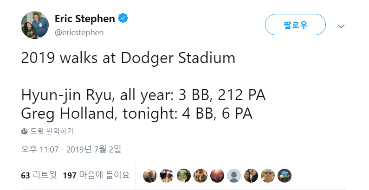Image resolution: width=369 pixels, height=190 pixels.
Task: Click the man with sunglasses avatar
Action: (x=267, y=175)
